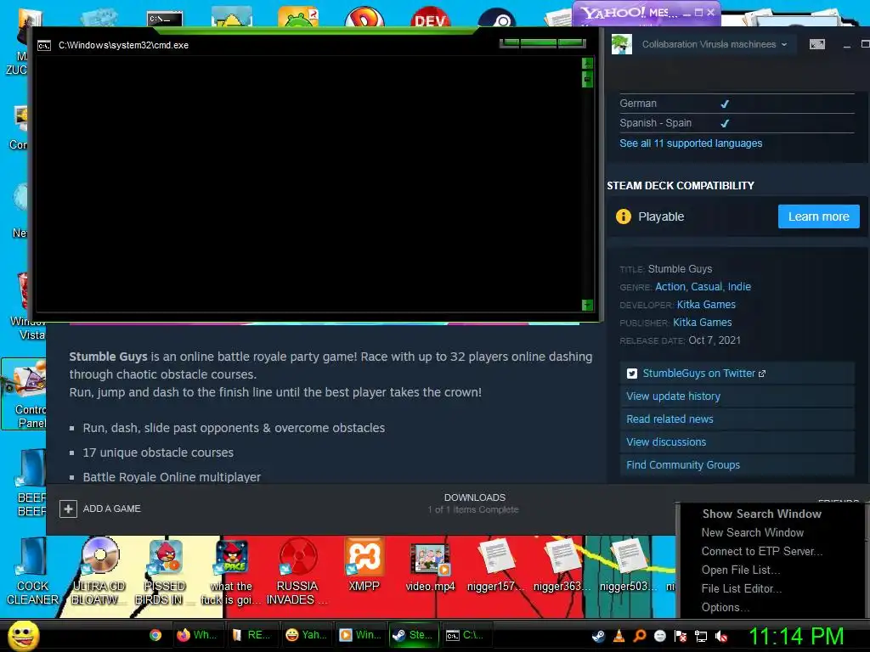The width and height of the screenshot is (870, 652).
Task: Open the Steam desktop shortcut icon
Action: 496,17
